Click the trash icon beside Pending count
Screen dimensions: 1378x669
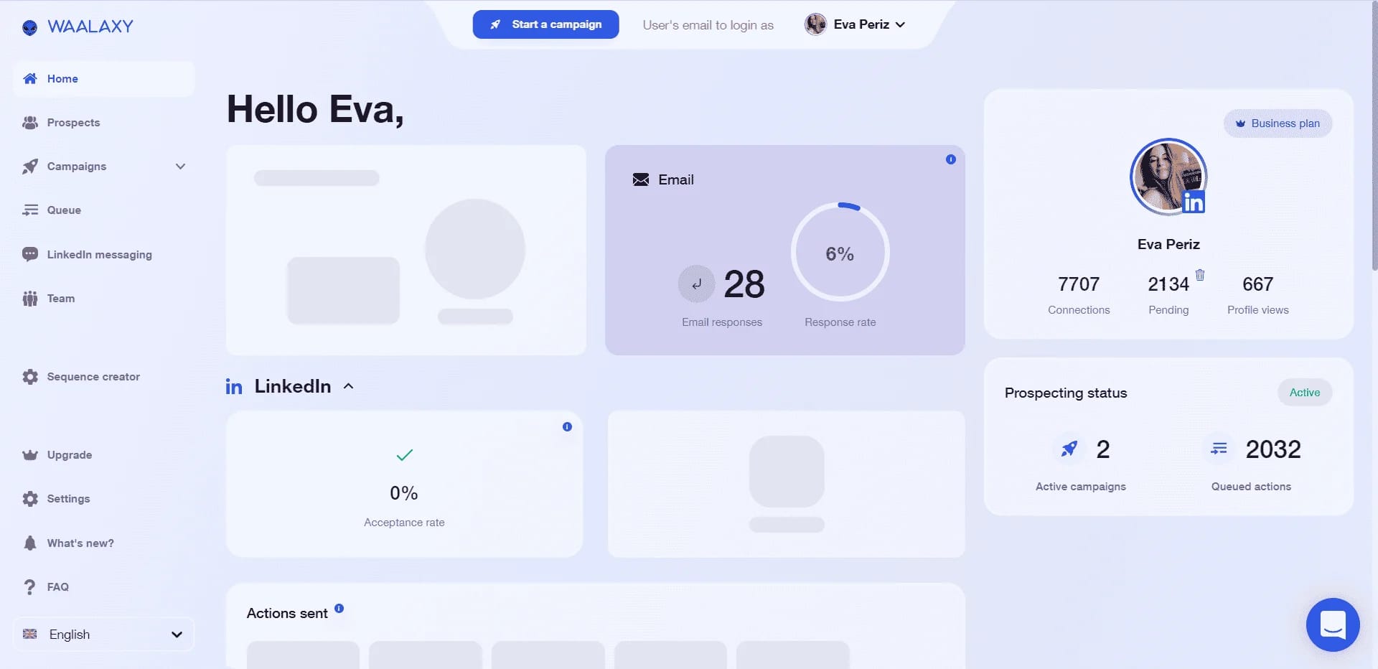[1200, 275]
